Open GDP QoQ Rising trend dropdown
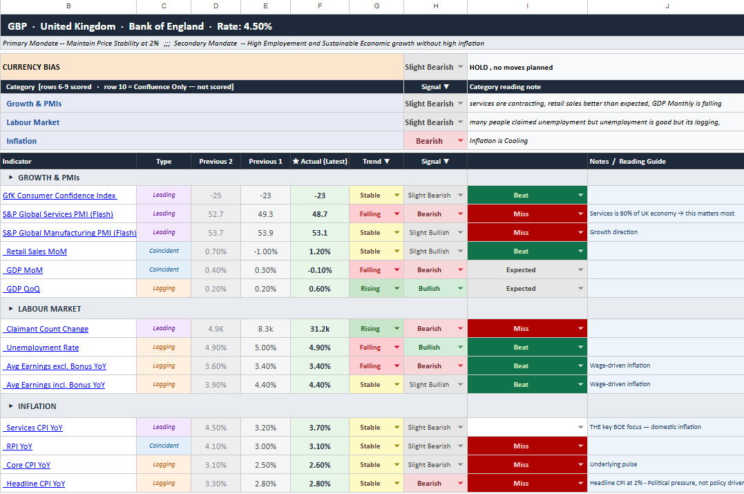 pyautogui.click(x=397, y=288)
